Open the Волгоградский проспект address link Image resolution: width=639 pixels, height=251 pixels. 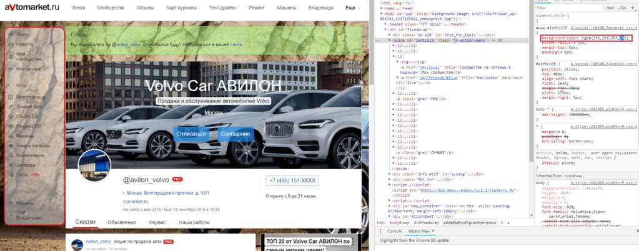(166, 193)
